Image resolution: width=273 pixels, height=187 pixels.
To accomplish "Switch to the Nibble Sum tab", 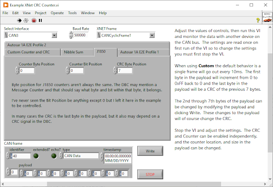I will pyautogui.click(x=77, y=52).
